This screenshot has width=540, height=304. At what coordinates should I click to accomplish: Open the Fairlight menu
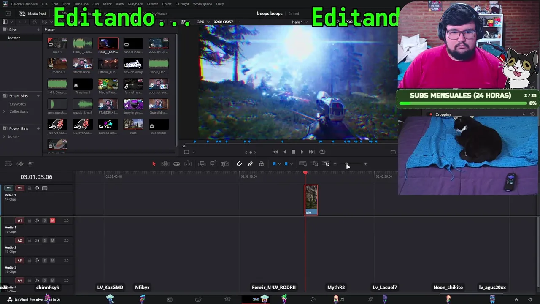click(x=182, y=4)
